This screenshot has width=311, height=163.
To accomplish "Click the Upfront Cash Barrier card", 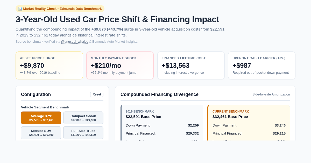I will click(262, 65).
